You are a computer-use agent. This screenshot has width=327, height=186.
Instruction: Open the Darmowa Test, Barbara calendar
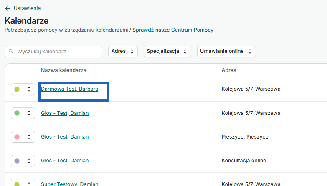click(69, 89)
